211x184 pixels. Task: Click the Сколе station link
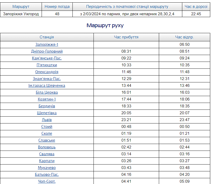(47, 133)
